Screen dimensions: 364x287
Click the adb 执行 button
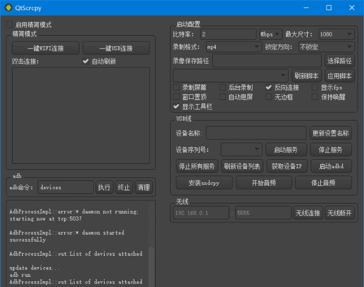(x=104, y=187)
